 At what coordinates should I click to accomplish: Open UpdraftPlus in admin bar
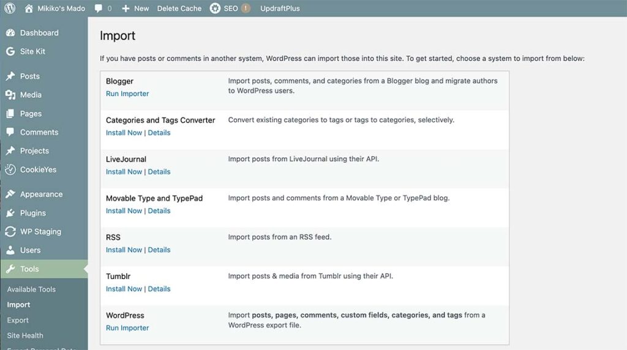pos(280,9)
